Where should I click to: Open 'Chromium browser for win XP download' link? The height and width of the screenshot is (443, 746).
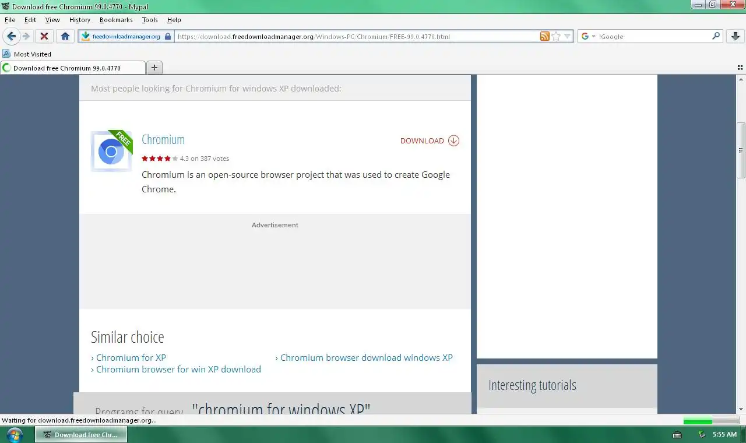click(178, 369)
